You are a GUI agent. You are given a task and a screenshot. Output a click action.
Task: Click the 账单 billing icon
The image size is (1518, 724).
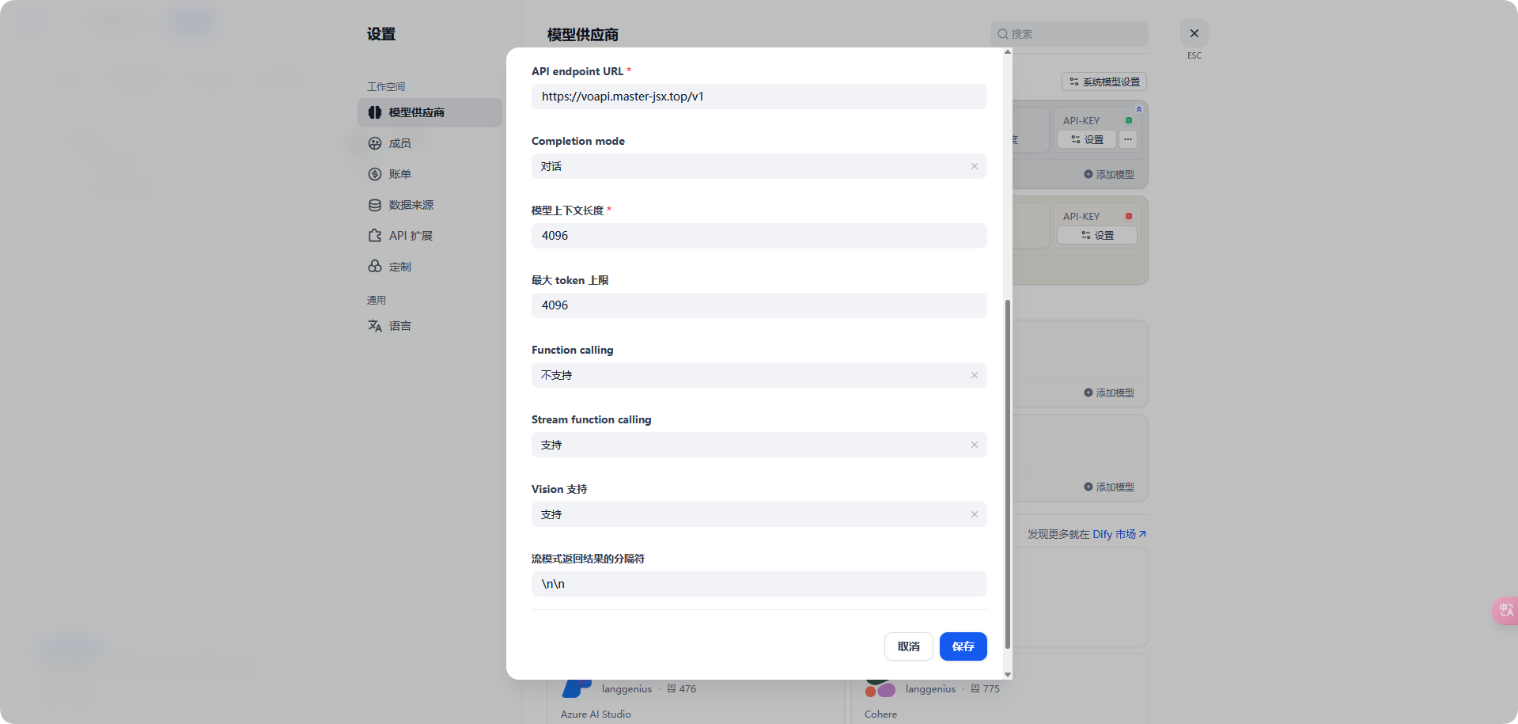pyautogui.click(x=375, y=174)
